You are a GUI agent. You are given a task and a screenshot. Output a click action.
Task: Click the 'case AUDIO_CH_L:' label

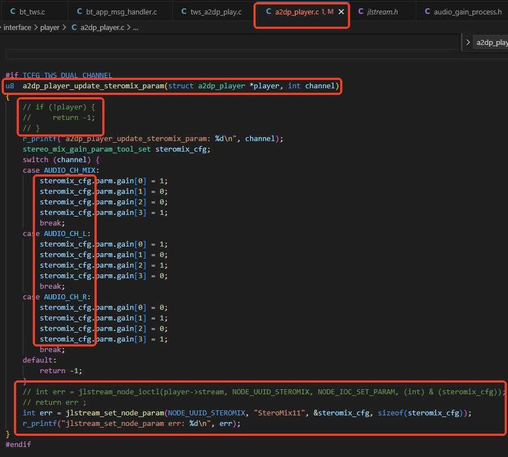(x=57, y=234)
